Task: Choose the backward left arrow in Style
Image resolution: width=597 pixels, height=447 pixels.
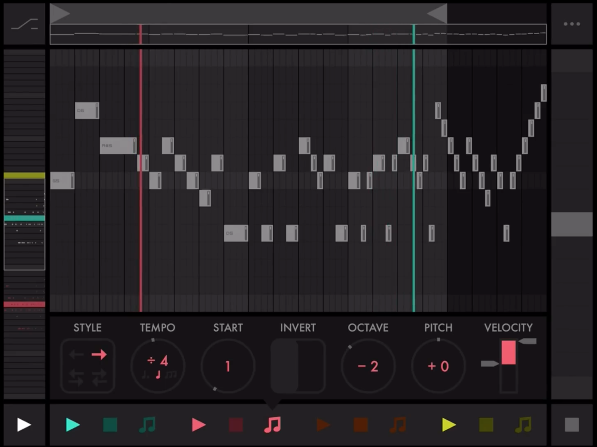Action: point(76,354)
